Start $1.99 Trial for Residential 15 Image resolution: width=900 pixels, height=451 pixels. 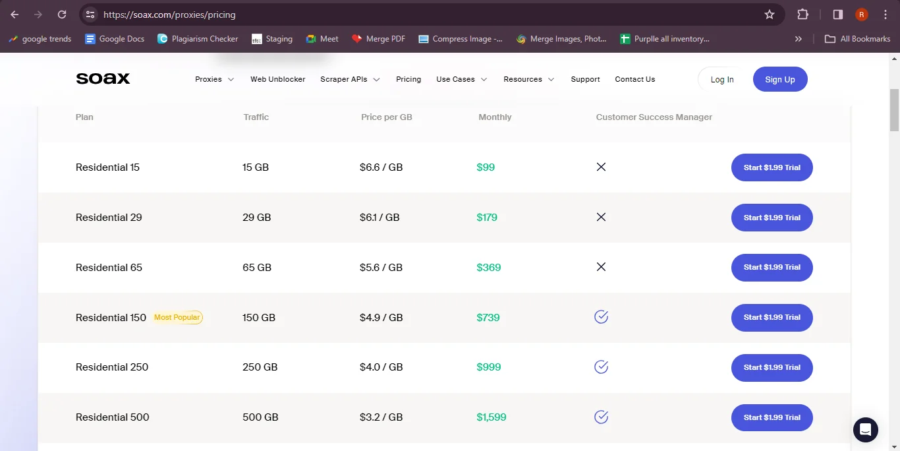(x=772, y=167)
